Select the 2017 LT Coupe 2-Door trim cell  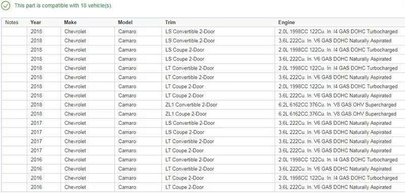coord(218,151)
